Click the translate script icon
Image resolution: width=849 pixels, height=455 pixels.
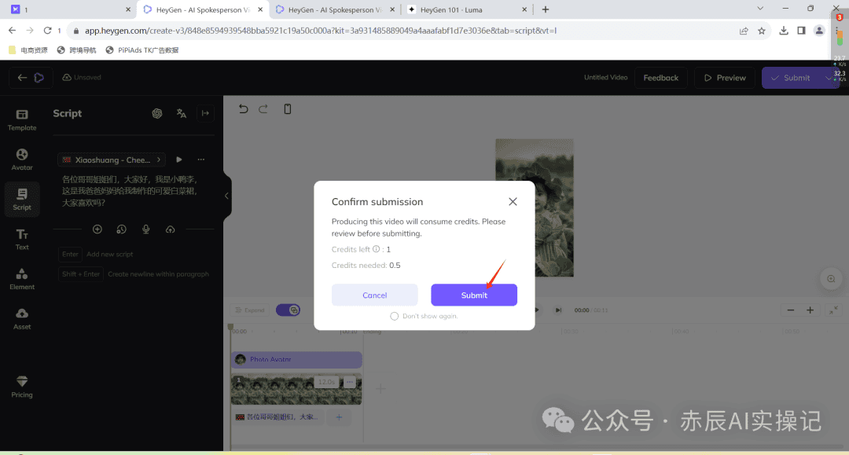[x=182, y=113]
